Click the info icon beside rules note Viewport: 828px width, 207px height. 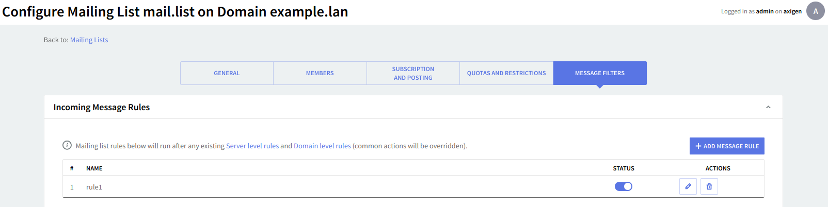[67, 145]
